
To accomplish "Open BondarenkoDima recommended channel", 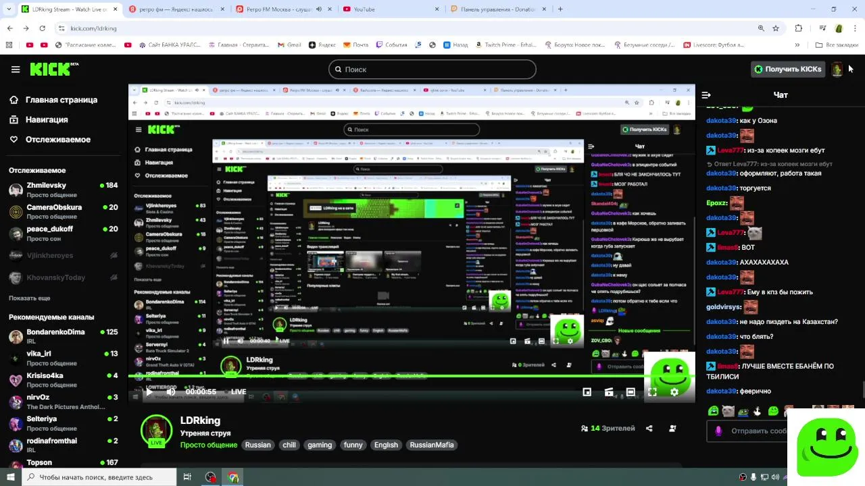I will 63,336.
